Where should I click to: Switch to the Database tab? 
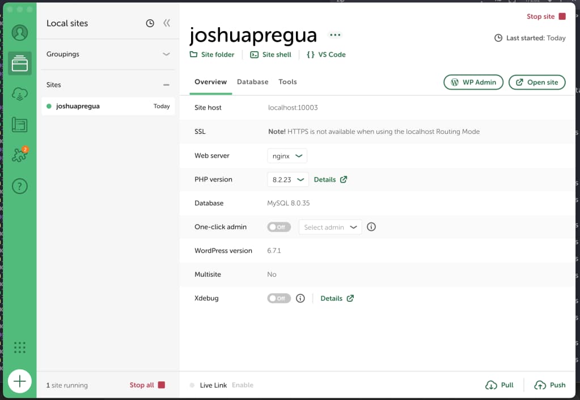coord(252,82)
